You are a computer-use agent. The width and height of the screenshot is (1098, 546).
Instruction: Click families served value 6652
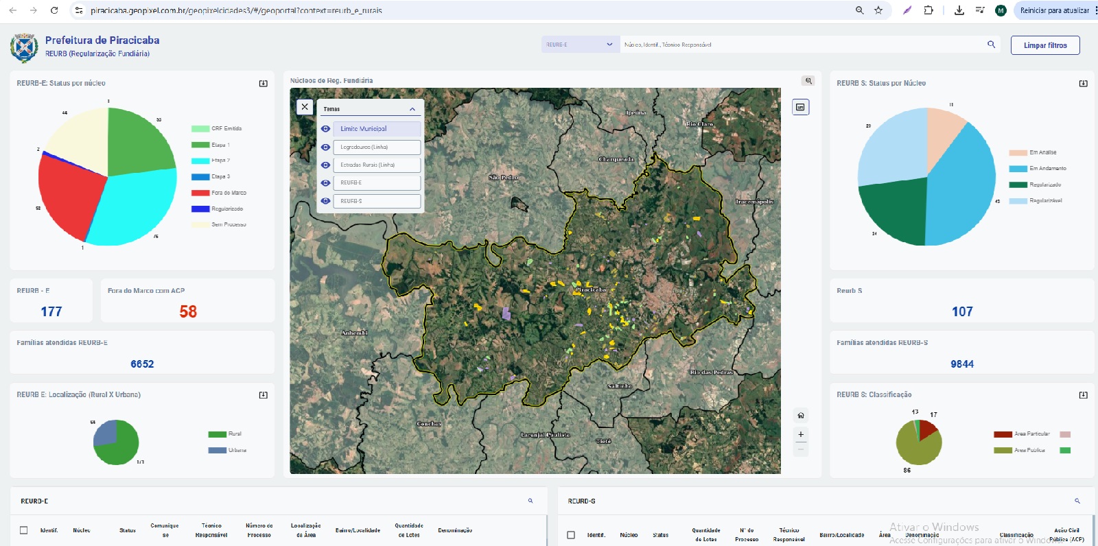142,364
